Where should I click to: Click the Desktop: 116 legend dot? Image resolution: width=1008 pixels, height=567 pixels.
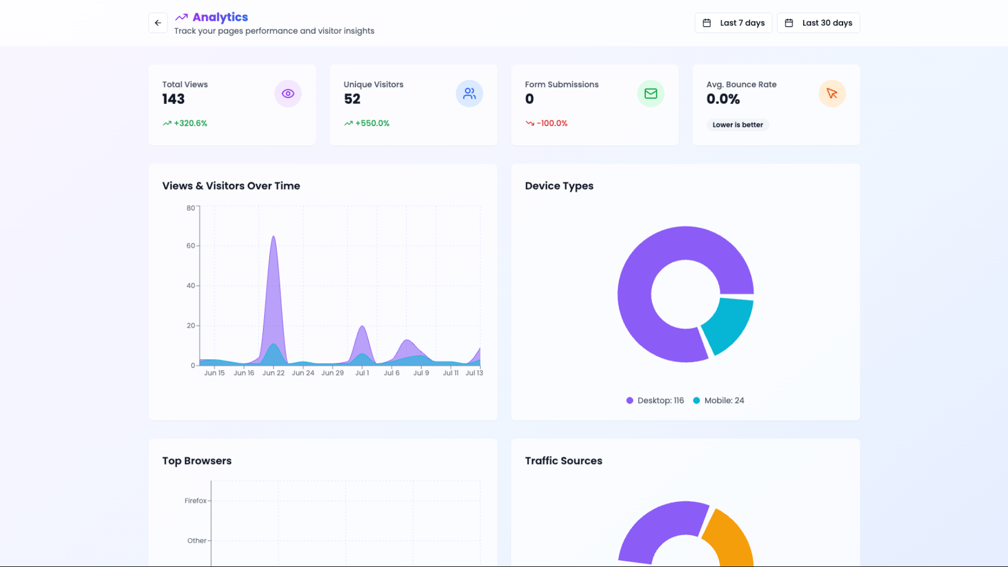pyautogui.click(x=629, y=401)
